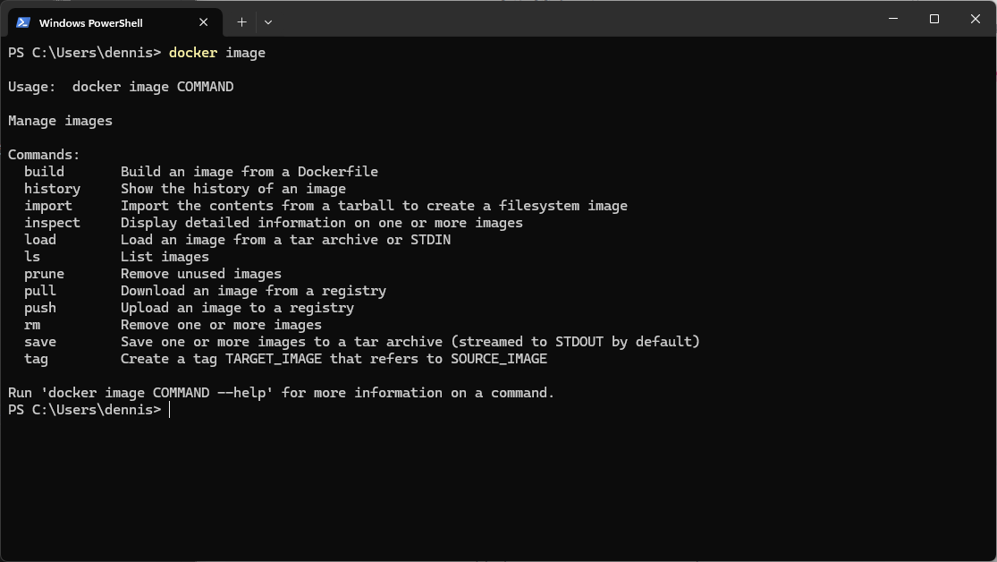Close the Windows PowerShell tab
Screen dimensions: 997x562
pos(203,21)
